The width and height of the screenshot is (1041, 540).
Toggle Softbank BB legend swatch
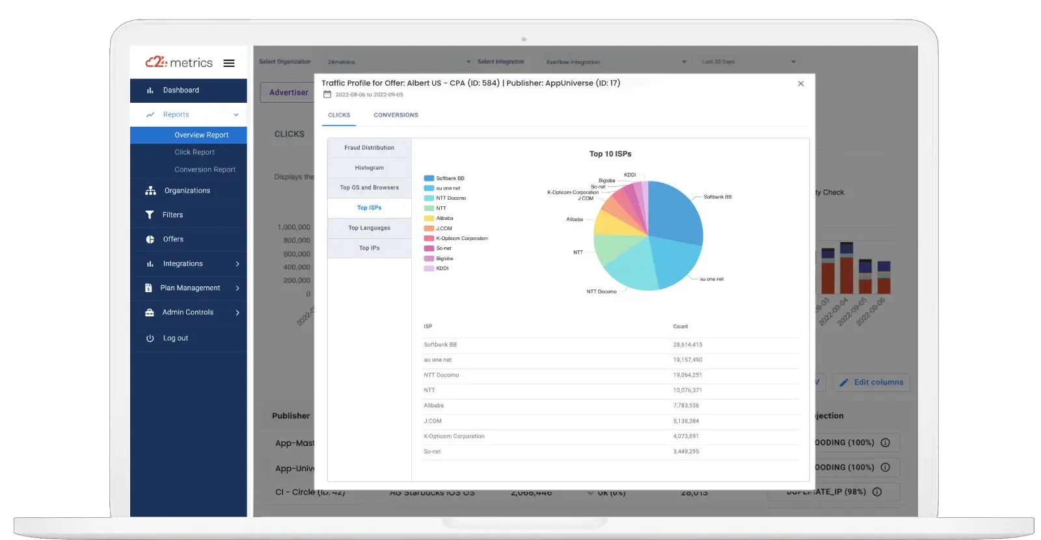tap(429, 178)
